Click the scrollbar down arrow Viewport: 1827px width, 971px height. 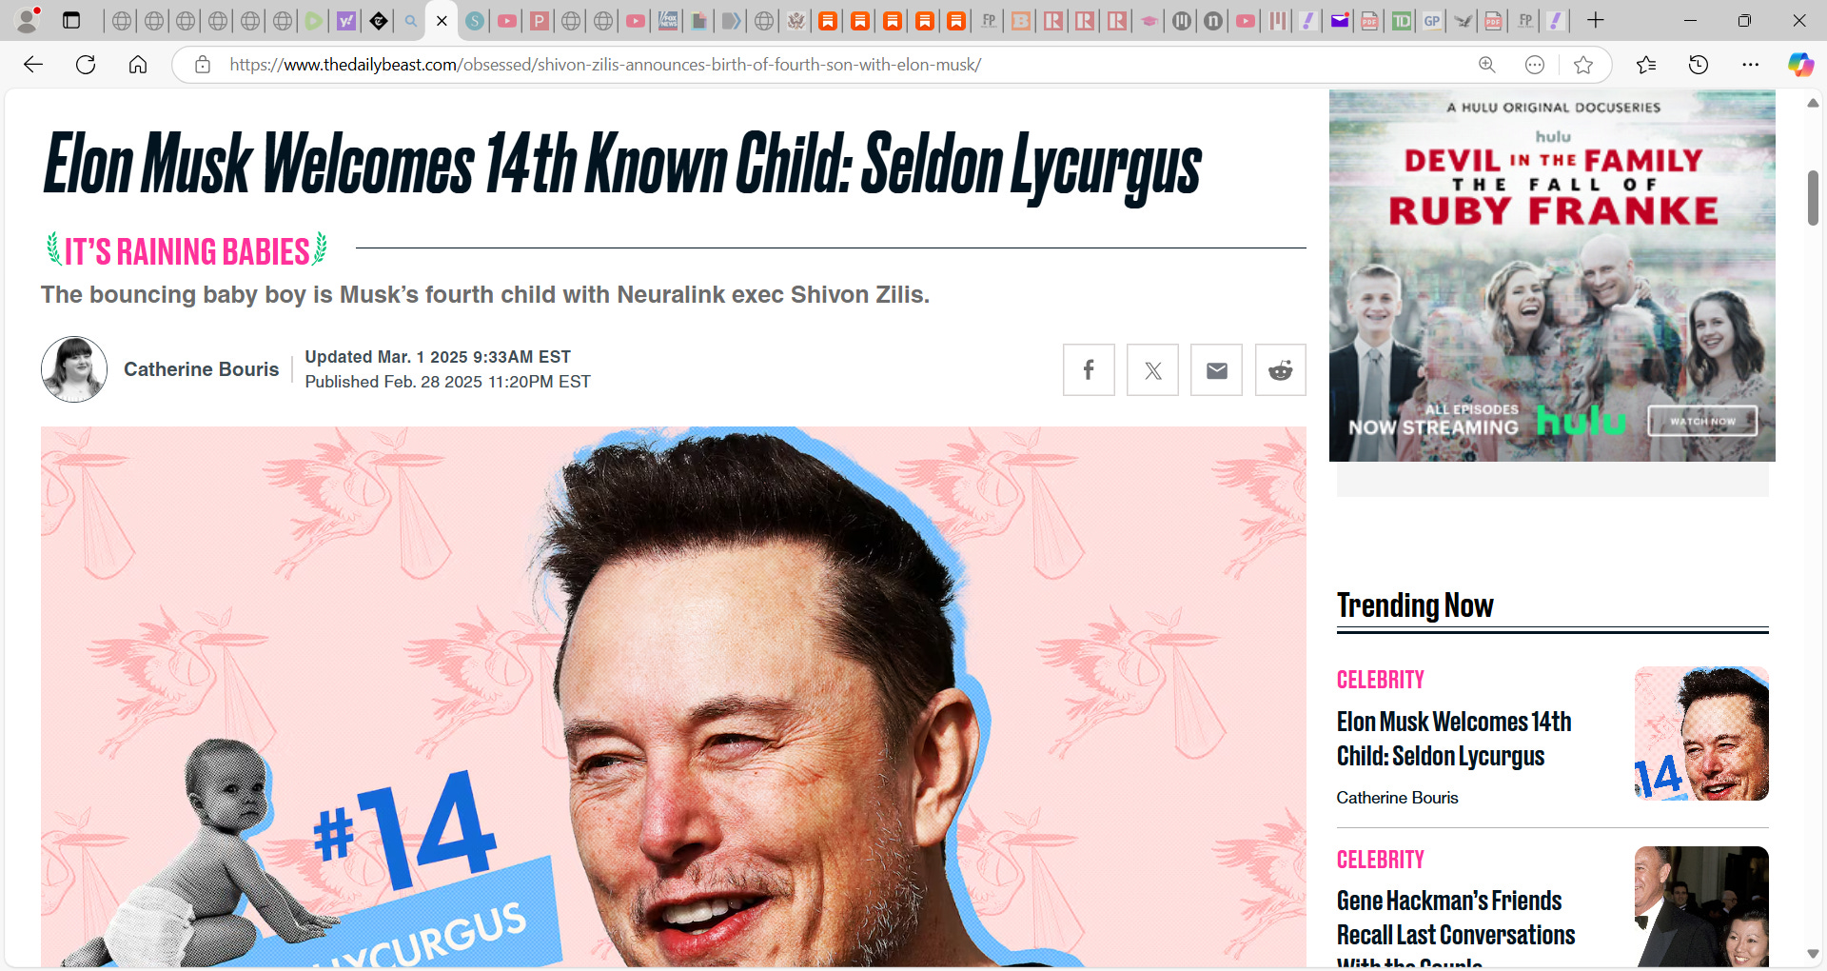point(1813,954)
